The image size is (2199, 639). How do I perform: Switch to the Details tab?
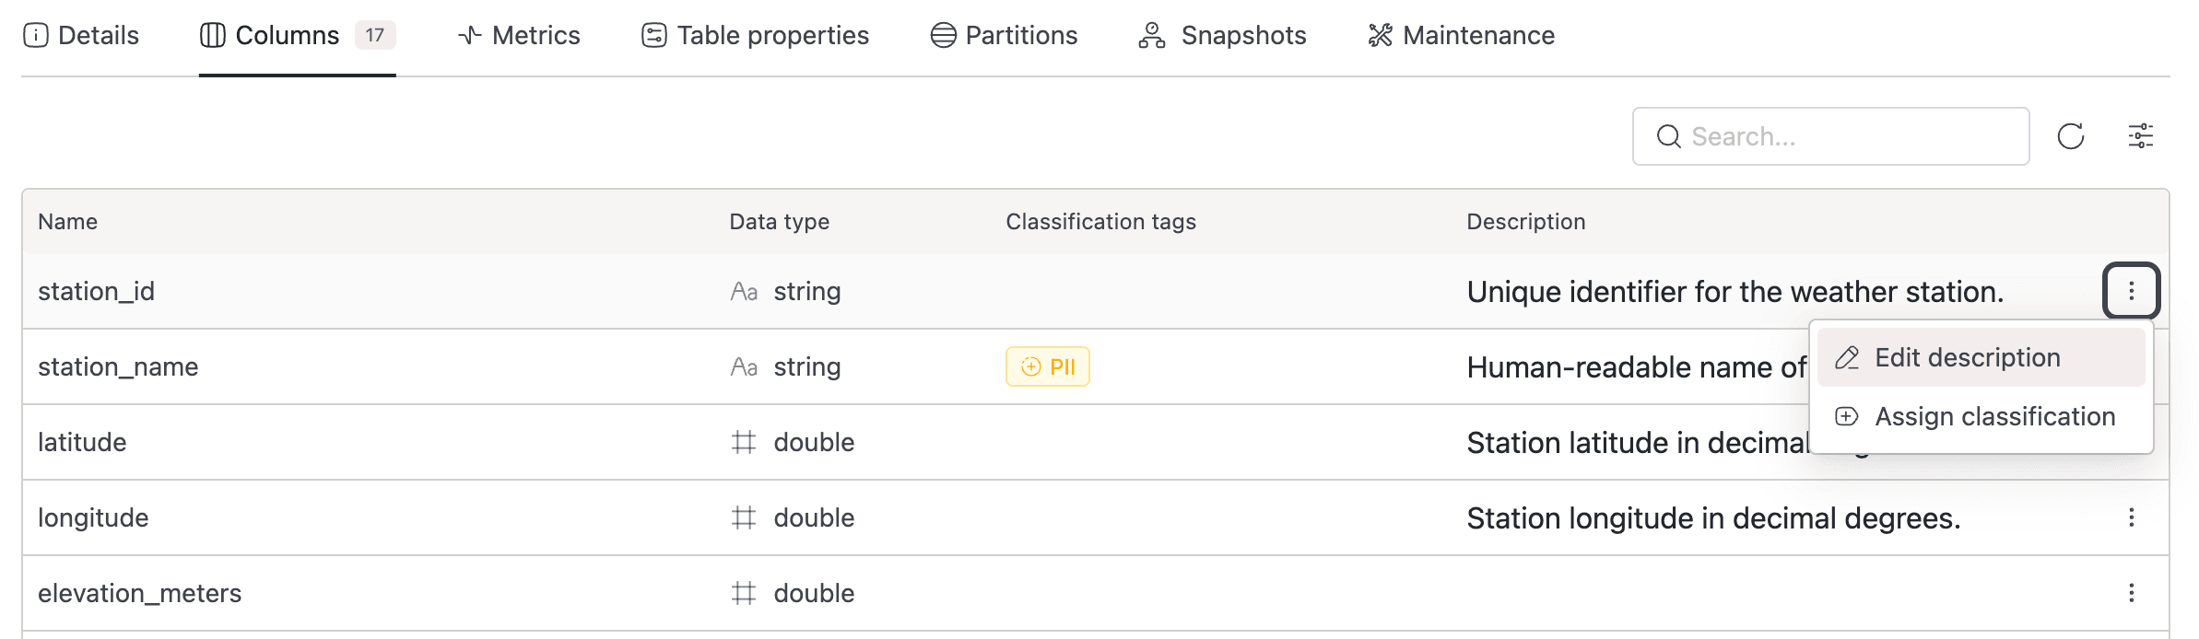pyautogui.click(x=81, y=35)
